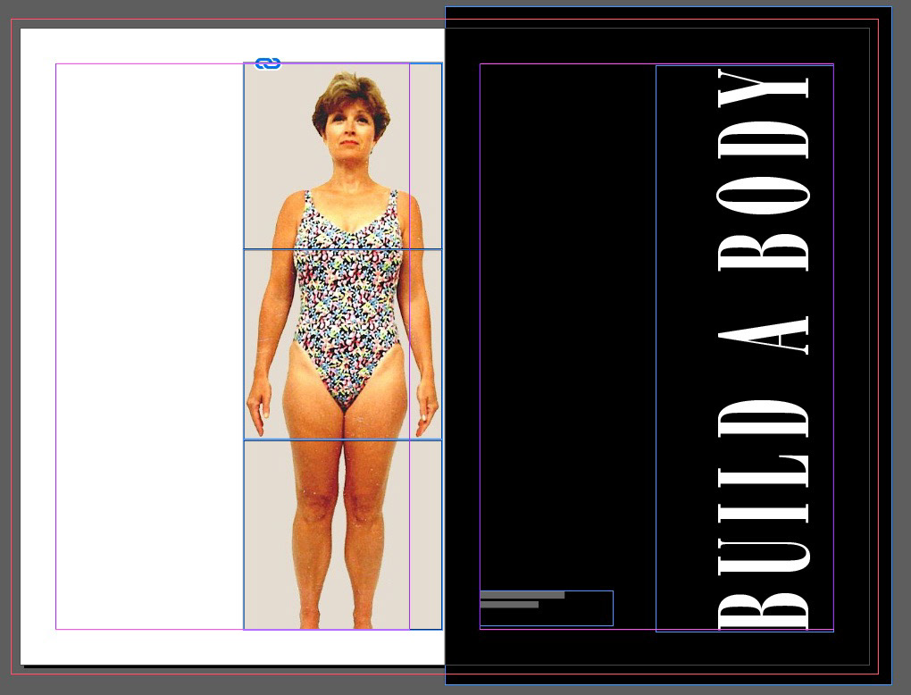Select the bottom image frame showing the legs
Image resolution: width=911 pixels, height=695 pixels.
(x=343, y=534)
